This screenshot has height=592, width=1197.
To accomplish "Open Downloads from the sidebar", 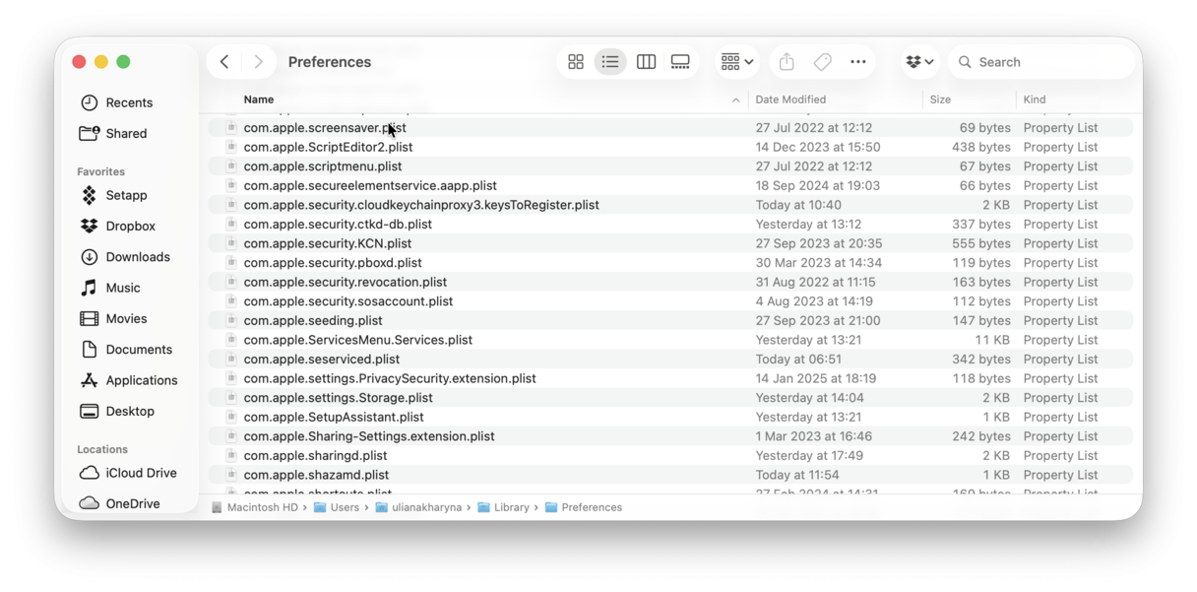I will [x=129, y=257].
